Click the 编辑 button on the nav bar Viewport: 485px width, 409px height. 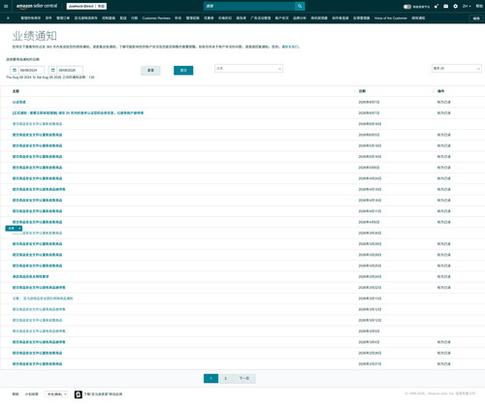tap(476, 18)
